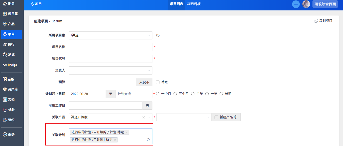Expand the 负责人 dropdown
This screenshot has height=146, width=343.
tap(110, 70)
